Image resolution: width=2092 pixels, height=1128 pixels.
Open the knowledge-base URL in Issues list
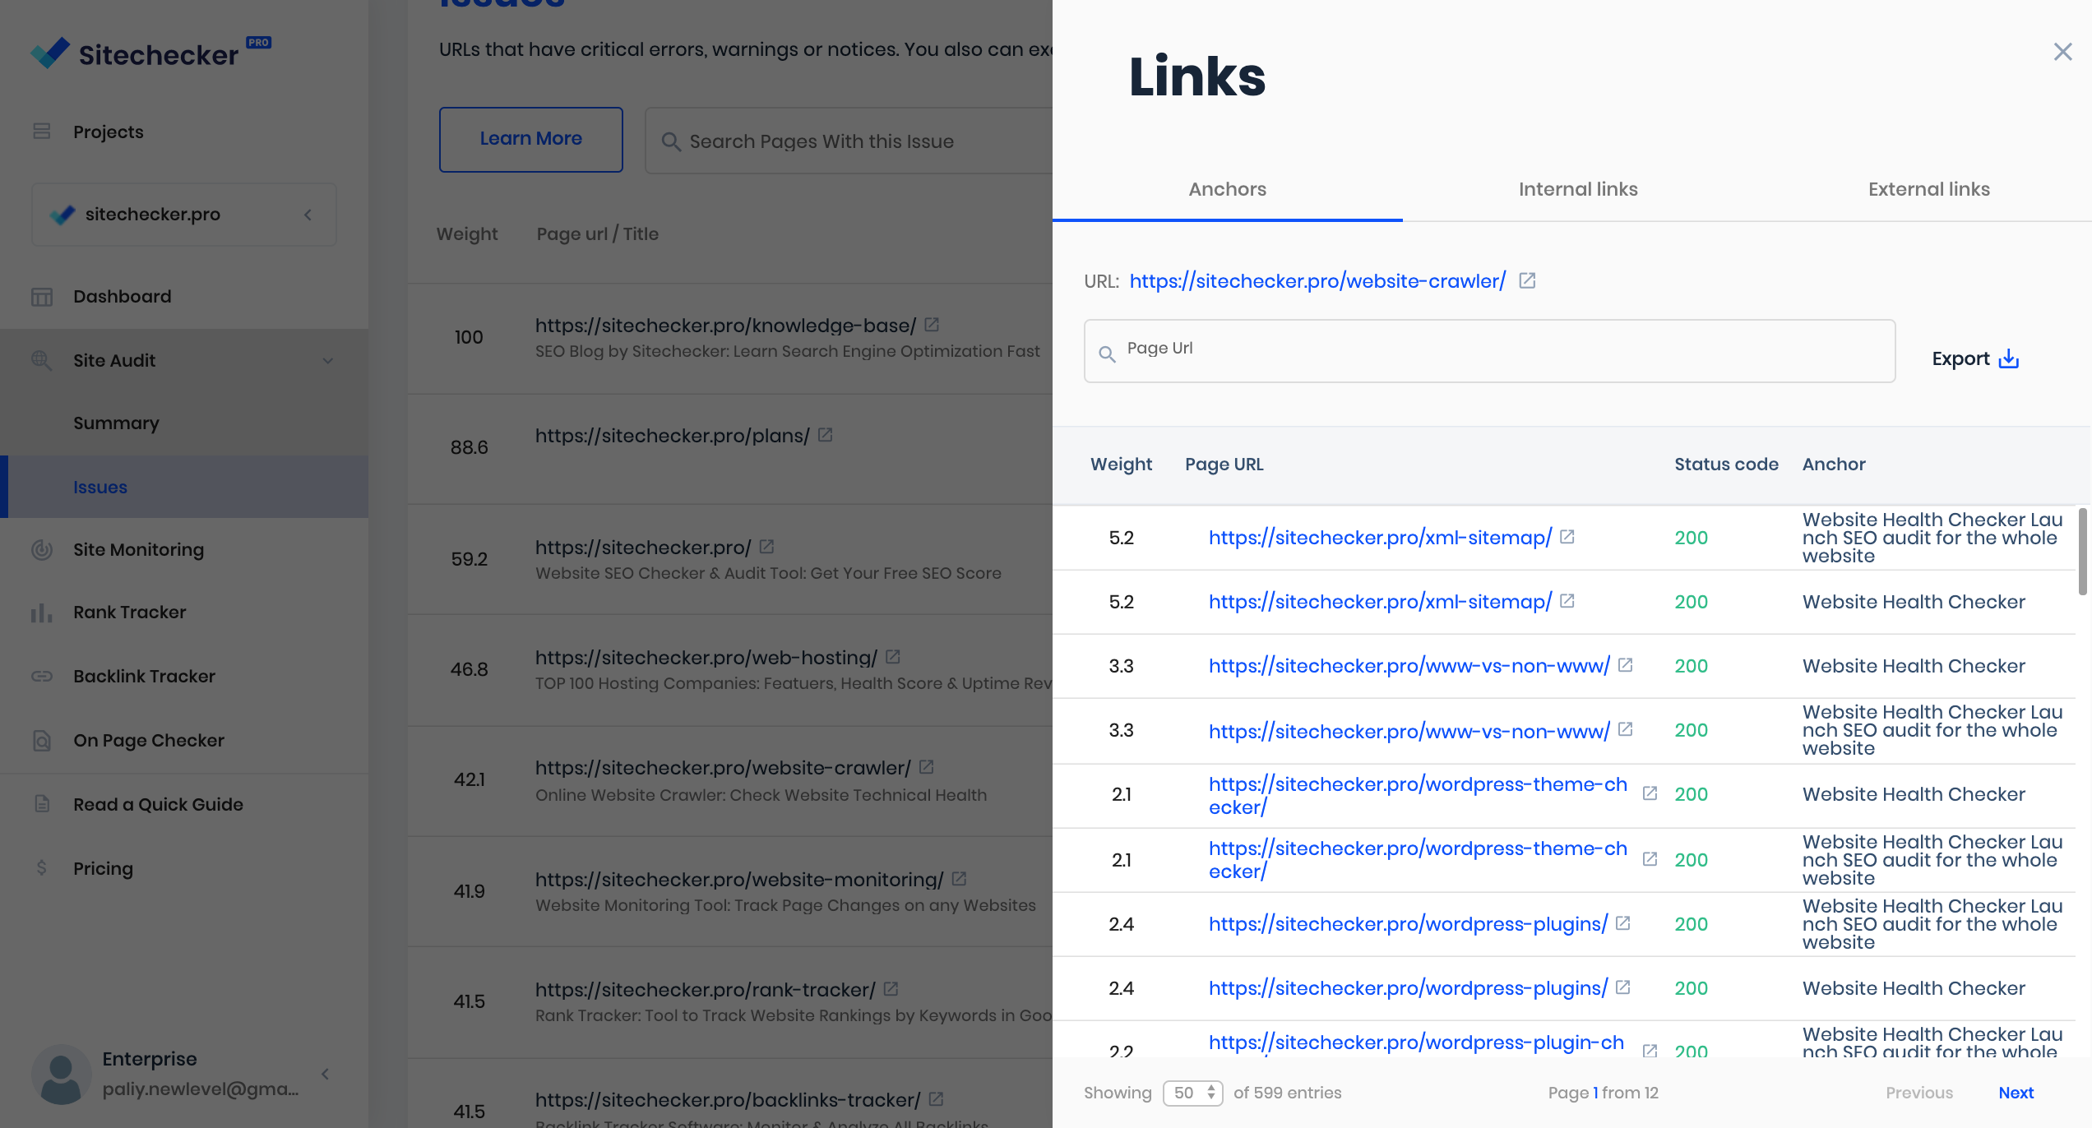[x=725, y=326]
